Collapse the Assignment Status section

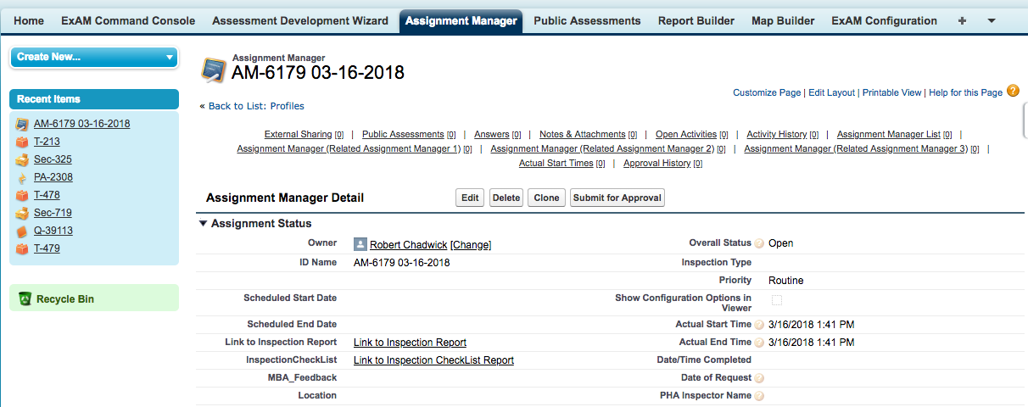(203, 224)
